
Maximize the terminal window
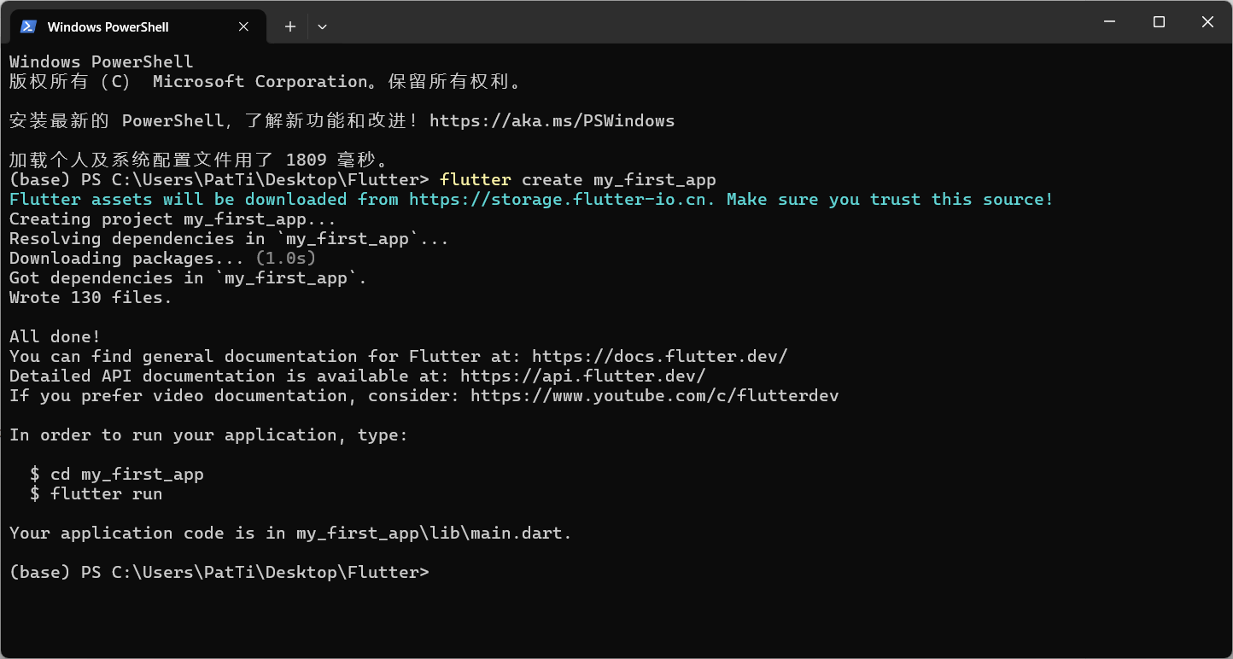pos(1159,22)
